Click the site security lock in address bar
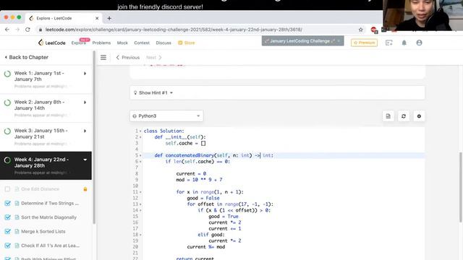The height and width of the screenshot is (260, 463). coord(41,30)
